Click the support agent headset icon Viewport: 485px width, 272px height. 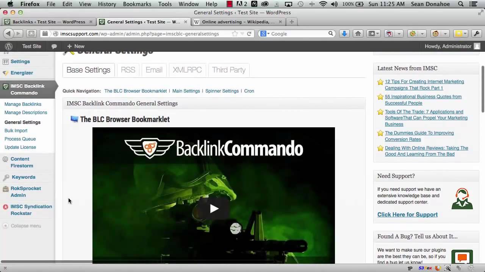(462, 198)
